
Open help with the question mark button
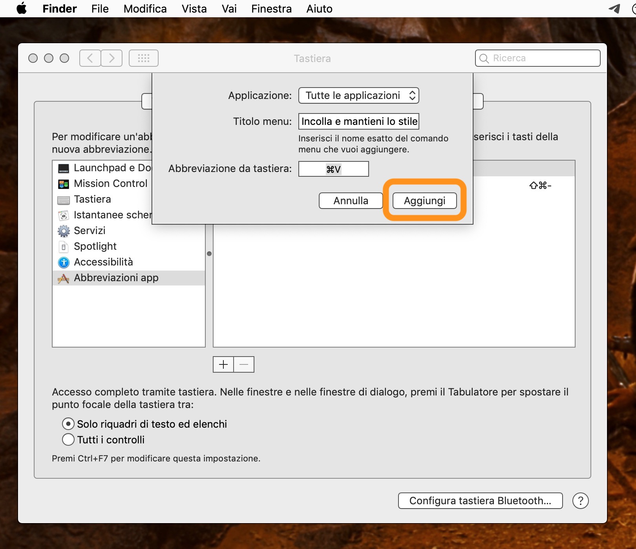coord(581,501)
